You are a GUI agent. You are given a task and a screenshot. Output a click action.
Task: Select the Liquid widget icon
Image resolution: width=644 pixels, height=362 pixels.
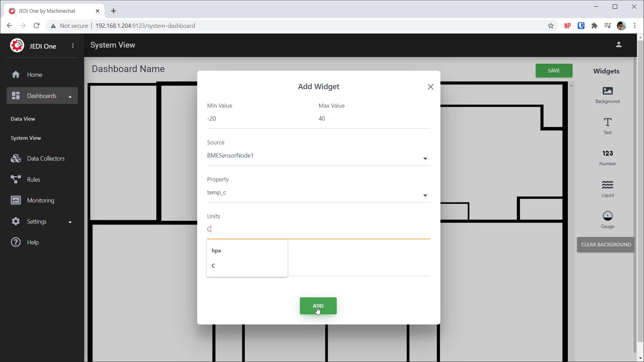coord(607,185)
